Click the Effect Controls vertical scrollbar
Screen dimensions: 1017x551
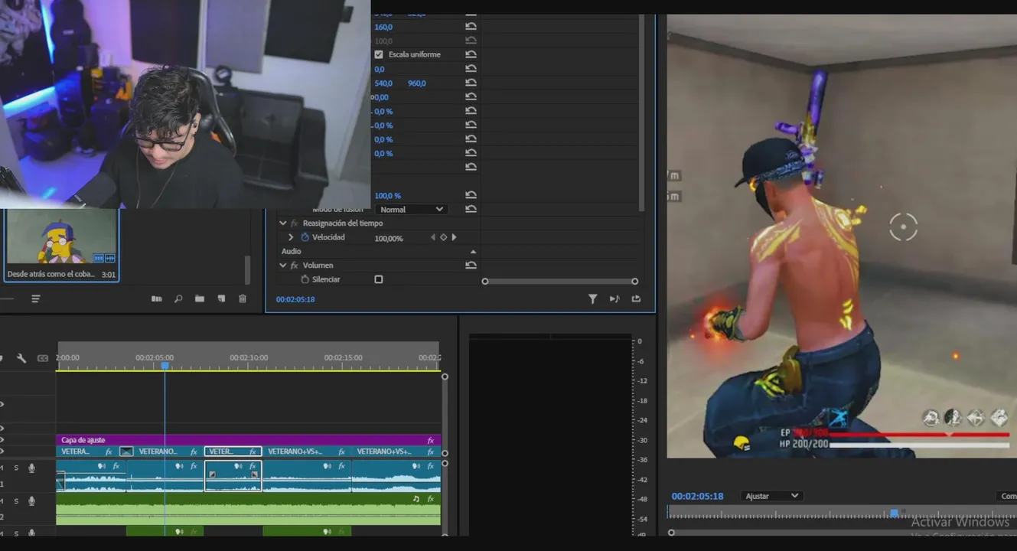coord(641,113)
